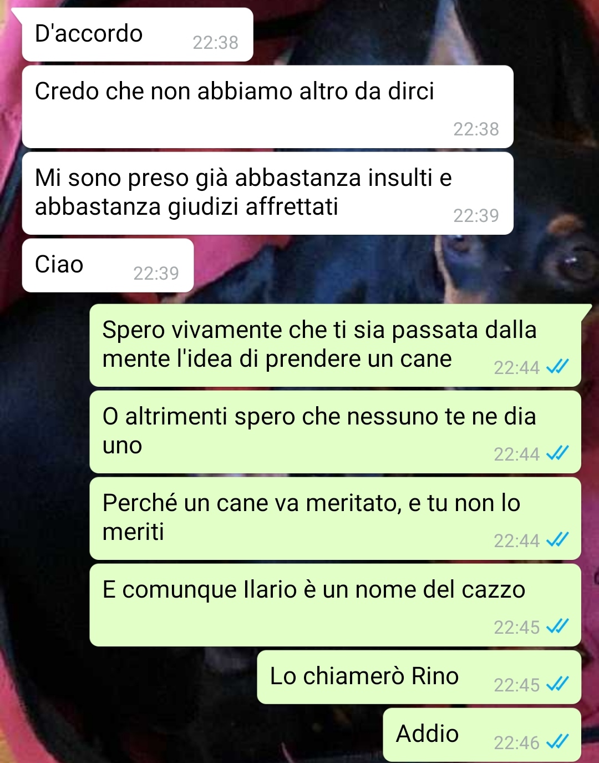
Task: Tap the "Perché un cane va meritato" message text
Action: tap(311, 517)
